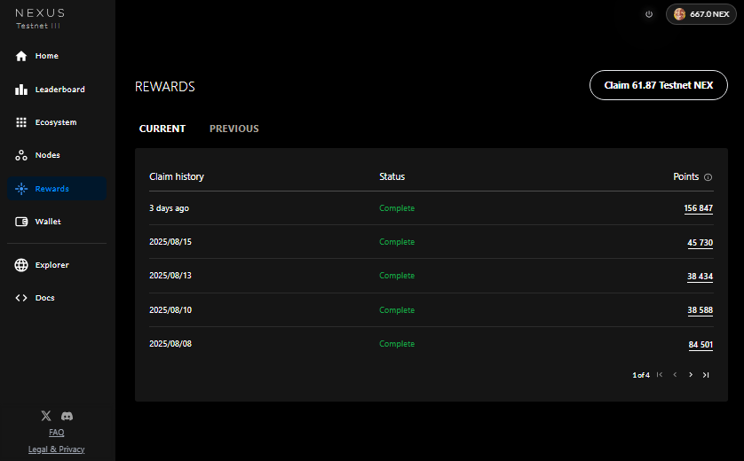Click the 2025/08/08 claim date
The width and height of the screenshot is (744, 461).
pos(170,343)
